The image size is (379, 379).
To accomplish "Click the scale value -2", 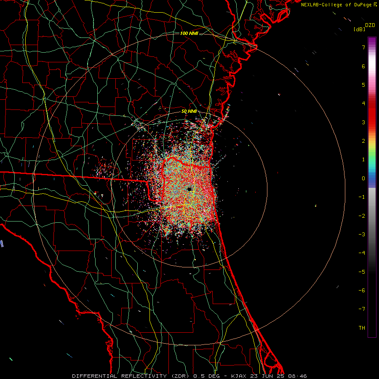I will coord(362,216).
